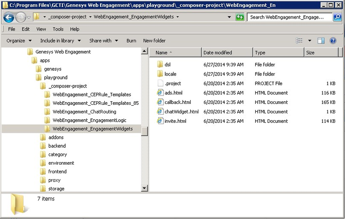
Task: Click the chatWidget.html file icon
Action: 160,112
